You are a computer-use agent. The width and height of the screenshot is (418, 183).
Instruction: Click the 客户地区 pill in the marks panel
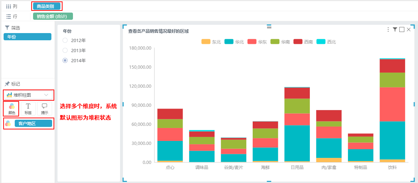coord(33,124)
